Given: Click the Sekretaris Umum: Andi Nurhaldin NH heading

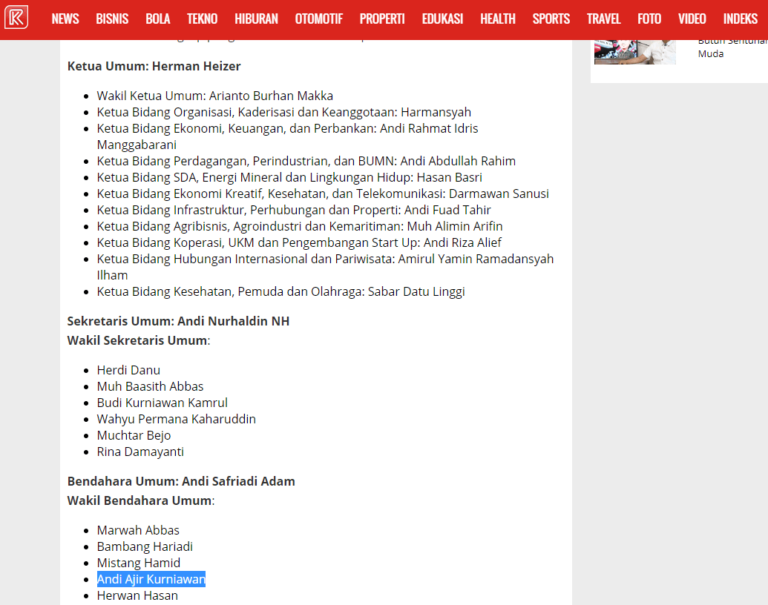Looking at the screenshot, I should pos(178,321).
